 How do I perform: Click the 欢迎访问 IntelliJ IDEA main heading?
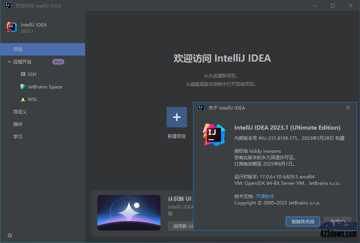(x=222, y=58)
